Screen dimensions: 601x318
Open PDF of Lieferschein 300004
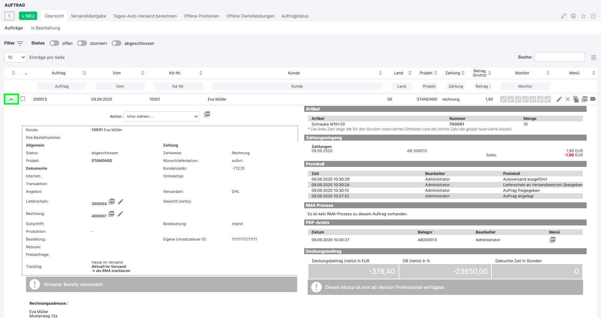click(112, 202)
